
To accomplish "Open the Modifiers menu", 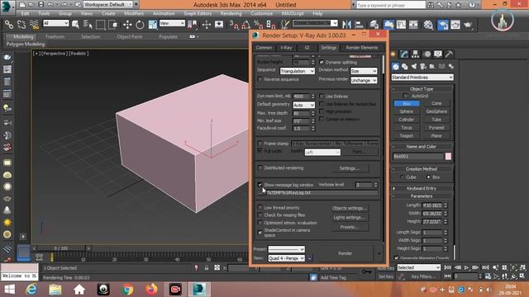I will point(134,13).
